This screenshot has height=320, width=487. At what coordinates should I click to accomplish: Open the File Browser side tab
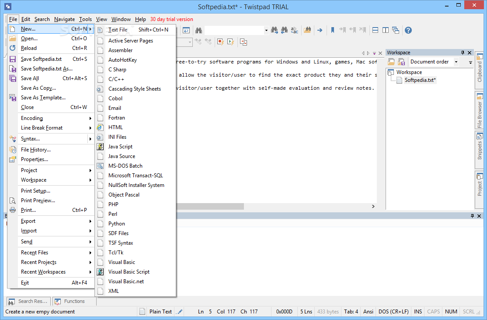pos(480,110)
